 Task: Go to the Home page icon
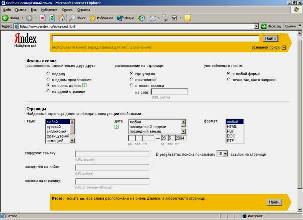click(61, 18)
